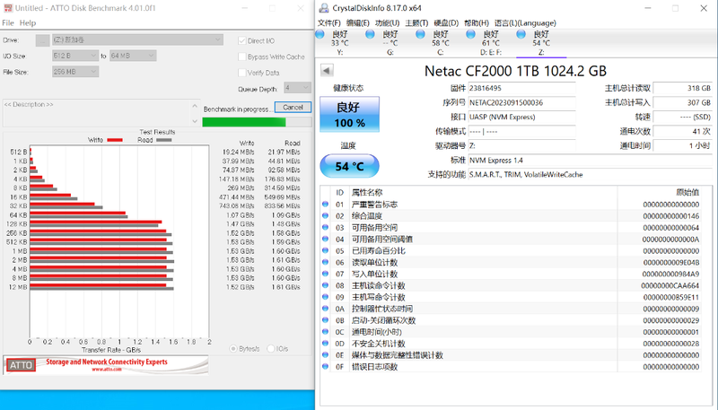The image size is (718, 410).
Task: Click status dot for attribute 0A
Action: [x=326, y=309]
